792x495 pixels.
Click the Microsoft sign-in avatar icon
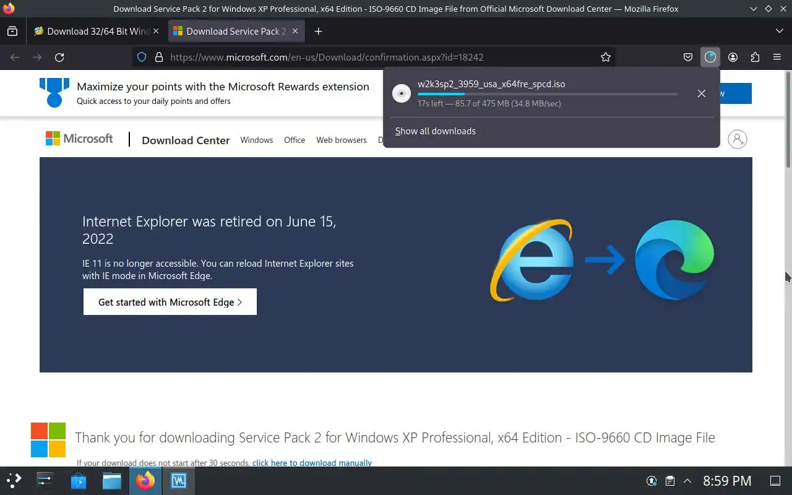[x=738, y=139]
